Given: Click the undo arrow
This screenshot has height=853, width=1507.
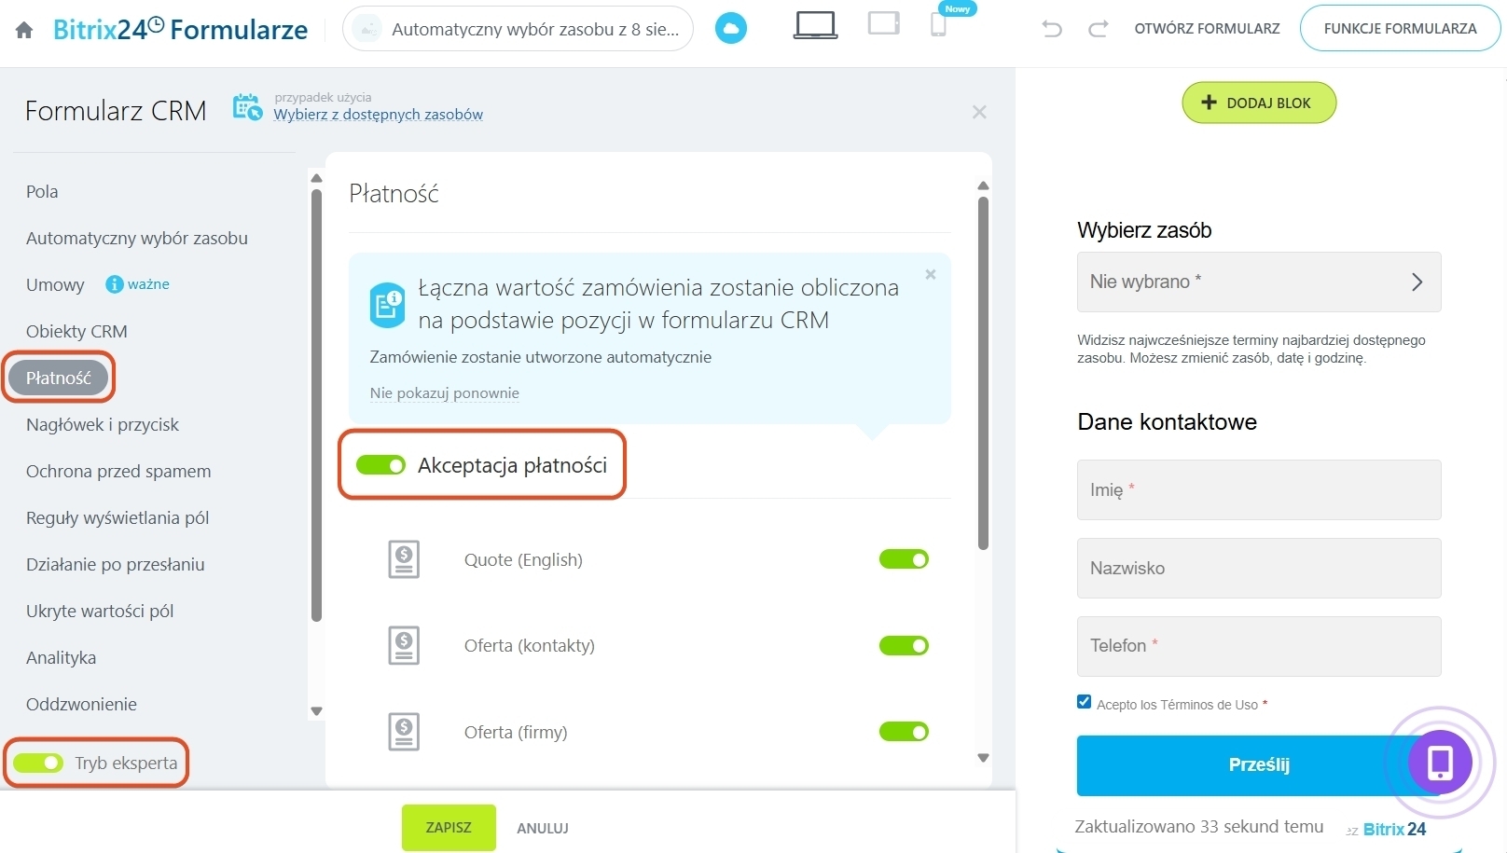Looking at the screenshot, I should tap(1052, 29).
